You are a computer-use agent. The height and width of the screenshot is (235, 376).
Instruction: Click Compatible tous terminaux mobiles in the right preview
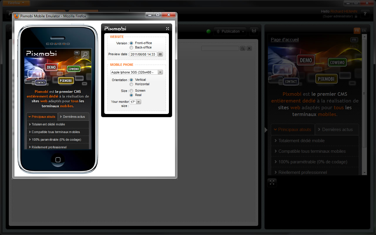point(315,151)
